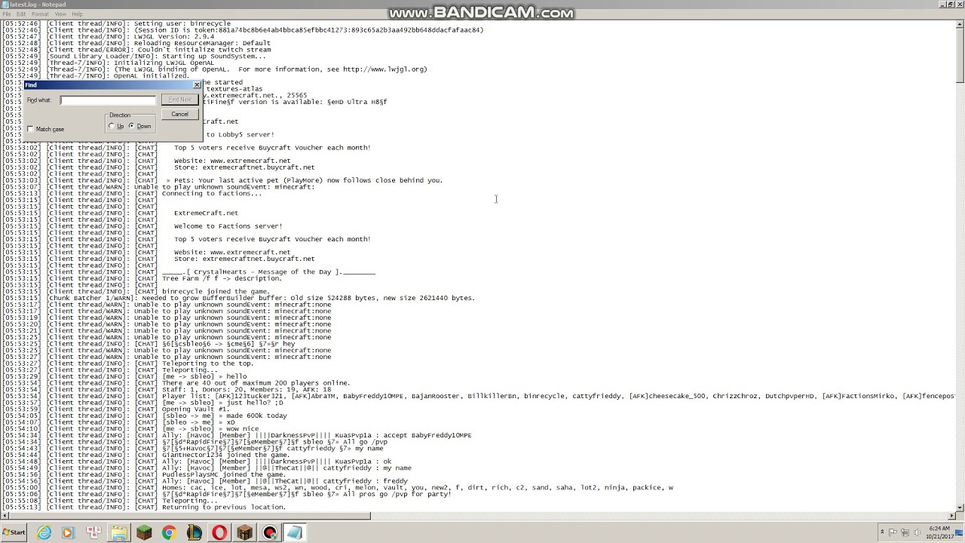Select the Down direction radio button
The image size is (965, 543).
131,126
